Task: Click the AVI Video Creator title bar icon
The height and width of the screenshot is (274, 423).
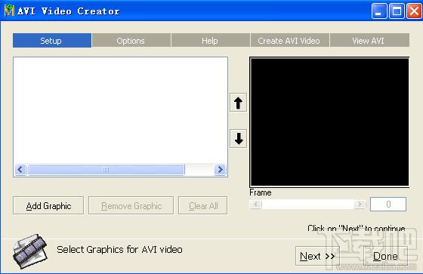Action: pos(9,11)
